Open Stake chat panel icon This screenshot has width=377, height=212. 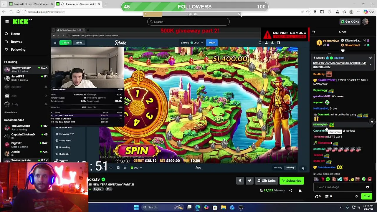click(278, 43)
